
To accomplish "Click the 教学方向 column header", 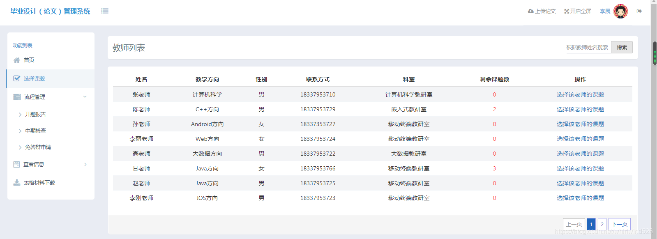I will click(x=207, y=79).
